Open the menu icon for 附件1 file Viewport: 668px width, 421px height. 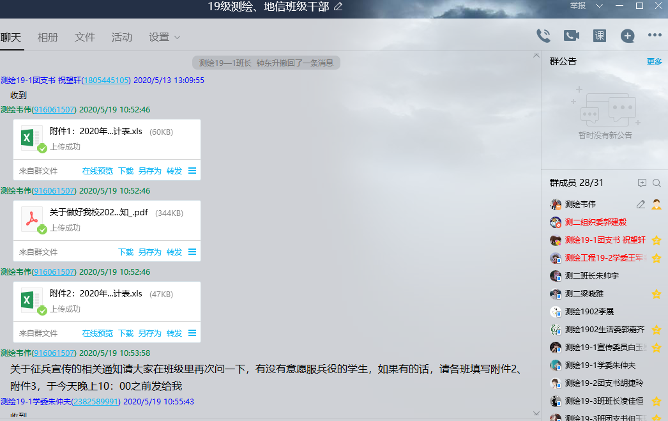[192, 171]
